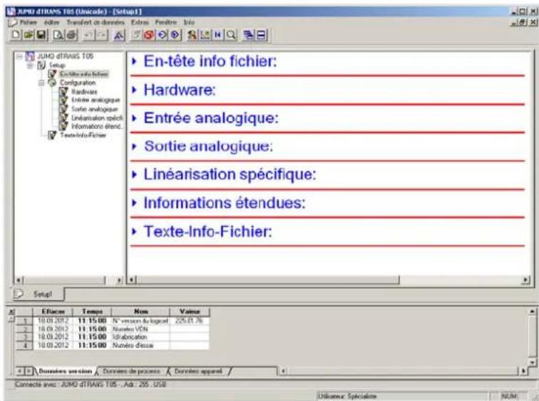Open the Entrée analogique heading link

[211, 118]
